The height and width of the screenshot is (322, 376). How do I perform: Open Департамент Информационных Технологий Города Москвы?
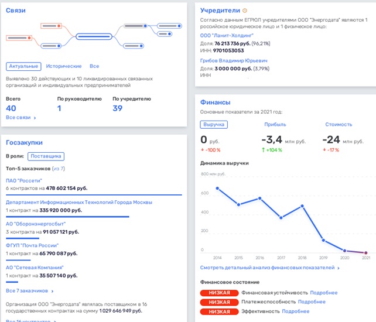[x=79, y=203]
